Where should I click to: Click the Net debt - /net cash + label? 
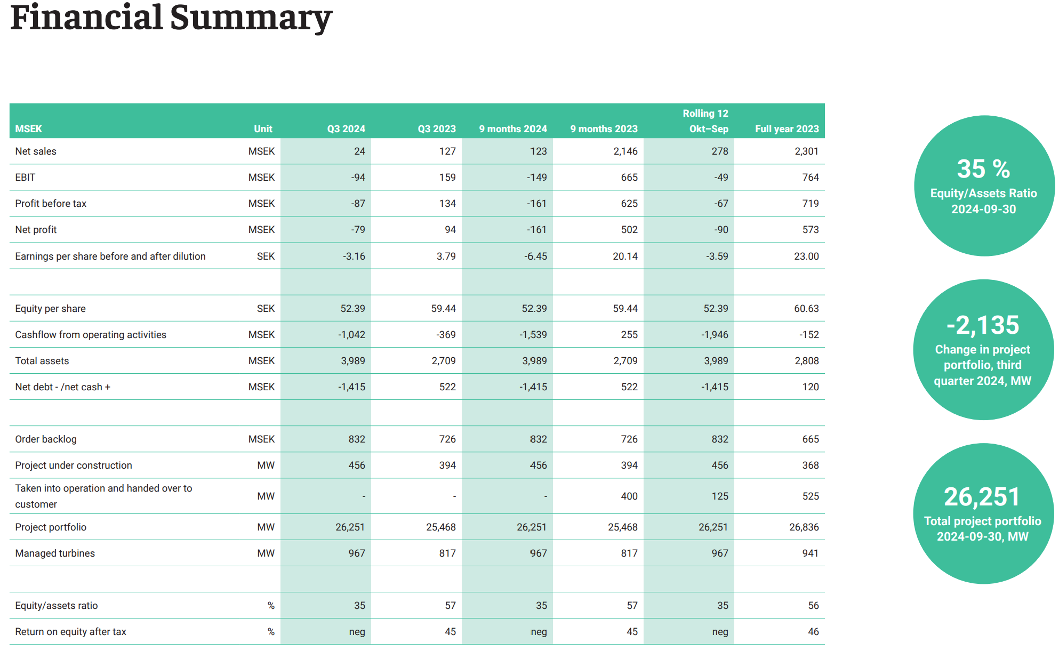[x=63, y=387]
